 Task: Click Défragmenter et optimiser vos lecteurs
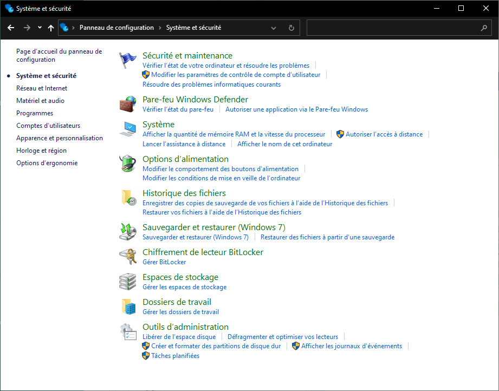283,337
